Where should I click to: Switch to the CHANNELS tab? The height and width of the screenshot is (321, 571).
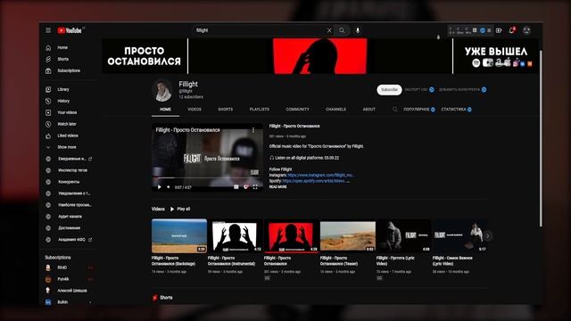[335, 109]
